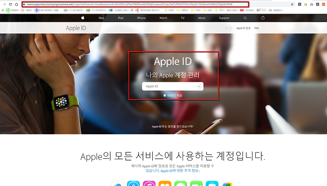327x186 pixels.
Task: Click the orange iBooks app icon
Action: (165, 184)
